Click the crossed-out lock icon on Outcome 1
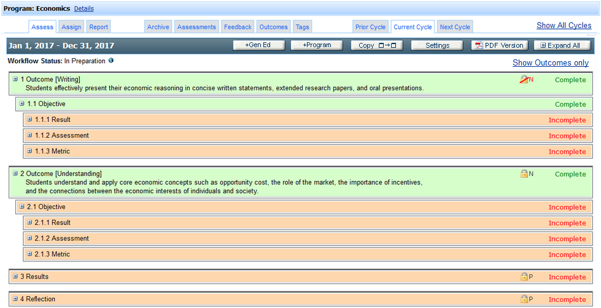 (x=524, y=80)
